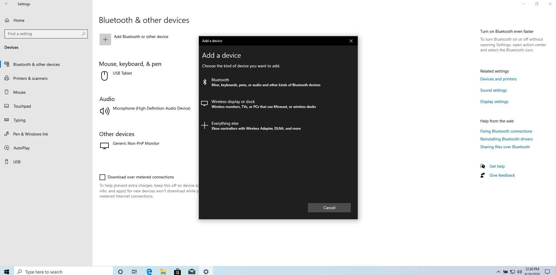The height and width of the screenshot is (275, 556).
Task: Click the Add Bluetooth device plus icon
Action: (x=105, y=39)
